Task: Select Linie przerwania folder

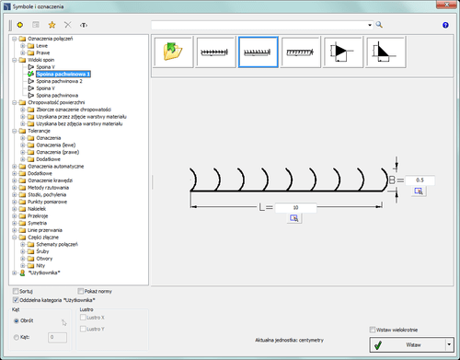Action: 45,230
